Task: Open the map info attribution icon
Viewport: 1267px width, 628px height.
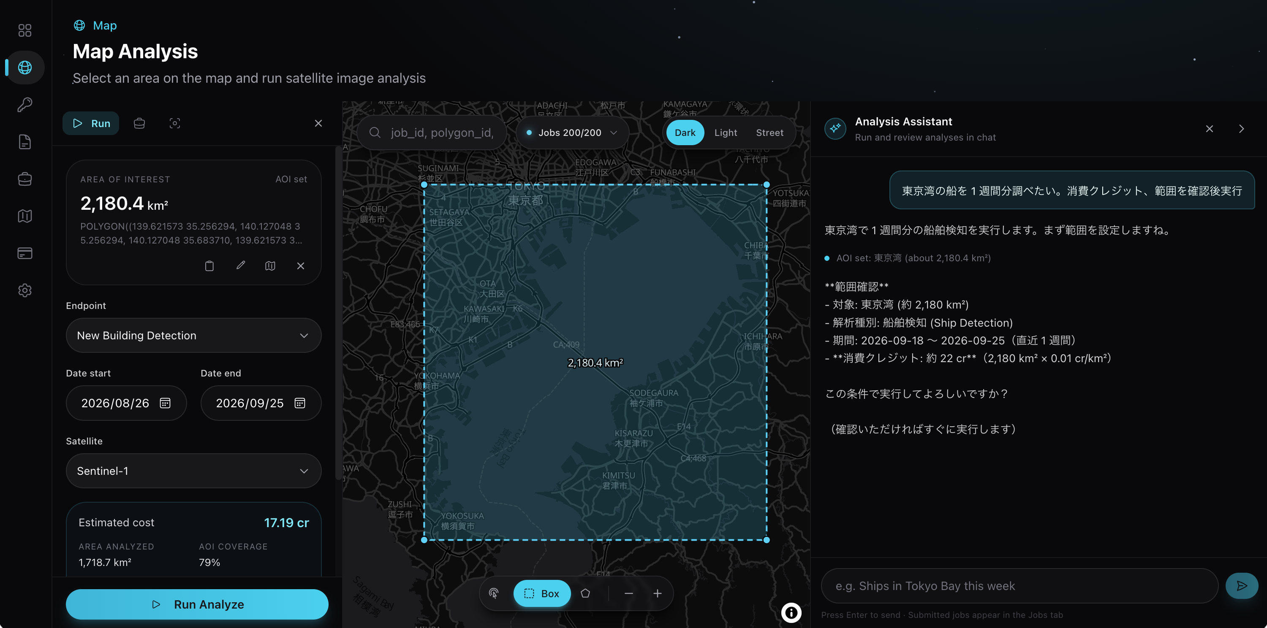Action: point(791,613)
